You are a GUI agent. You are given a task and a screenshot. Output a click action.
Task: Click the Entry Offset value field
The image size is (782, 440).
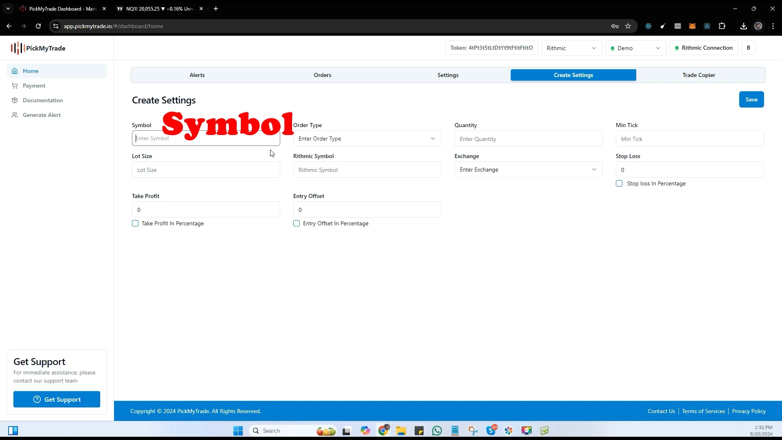tap(367, 210)
